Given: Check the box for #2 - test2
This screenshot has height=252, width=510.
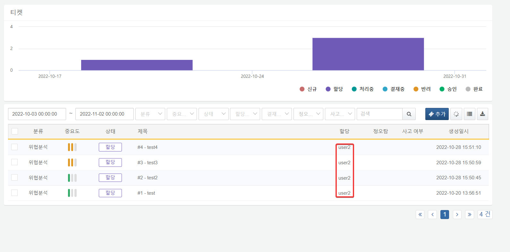Looking at the screenshot, I should (x=14, y=177).
